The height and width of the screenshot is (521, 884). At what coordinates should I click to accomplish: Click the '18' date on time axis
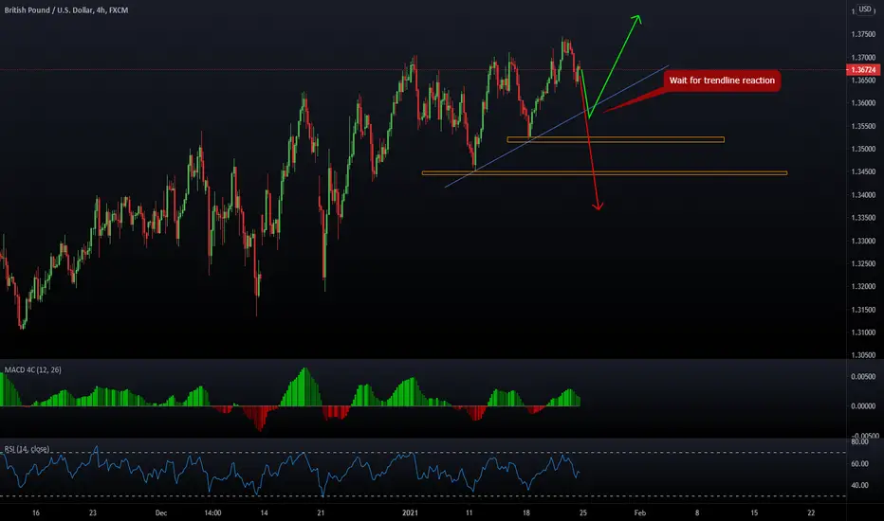coord(526,513)
